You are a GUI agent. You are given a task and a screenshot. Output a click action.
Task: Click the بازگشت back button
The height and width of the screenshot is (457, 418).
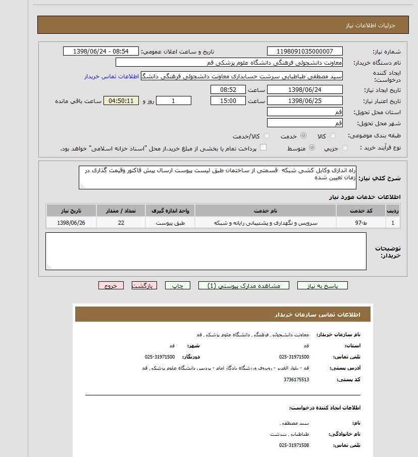[x=144, y=285]
